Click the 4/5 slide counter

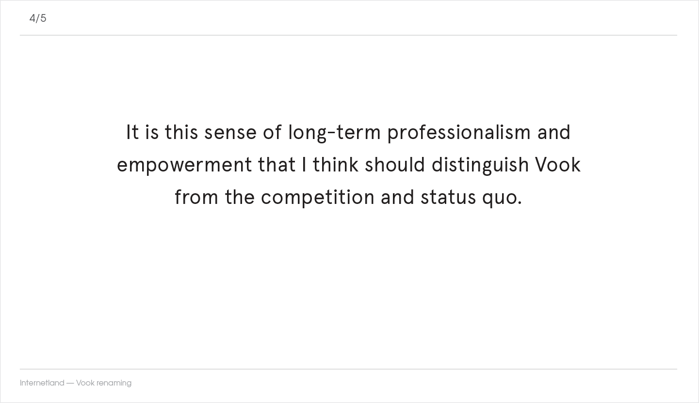coord(38,18)
